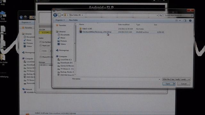Expand the address bar previous locations dropdown
The height and width of the screenshot is (115, 205).
pos(157,15)
